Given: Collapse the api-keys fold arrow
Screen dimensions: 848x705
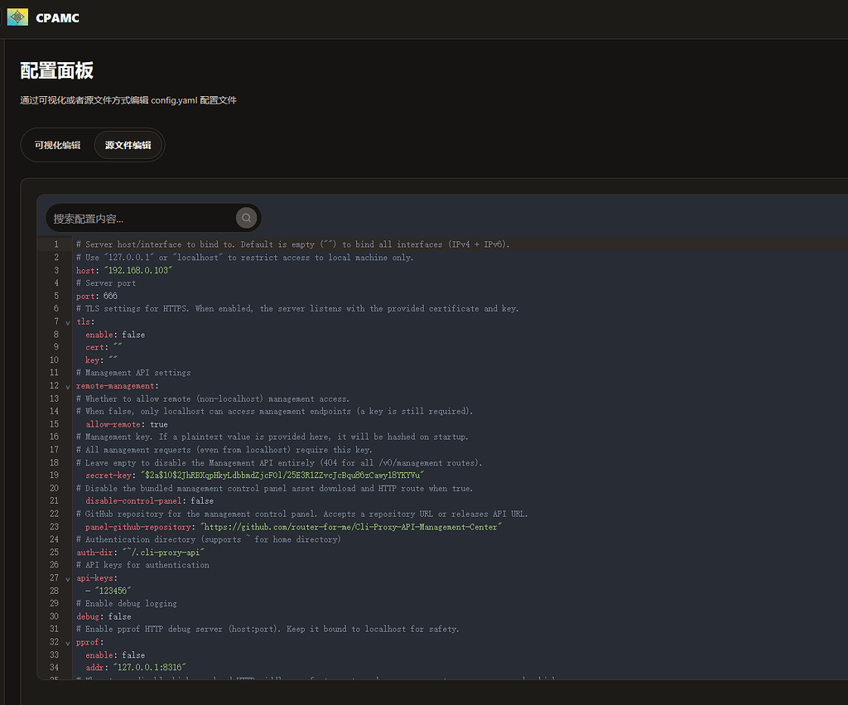Looking at the screenshot, I should point(68,579).
